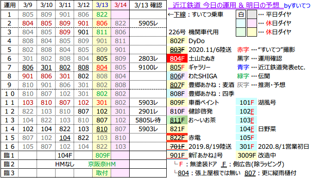This screenshot has width=314, height=178.
Task: Click underlined 104 in row 15 of 3/11
Action: (65, 138)
